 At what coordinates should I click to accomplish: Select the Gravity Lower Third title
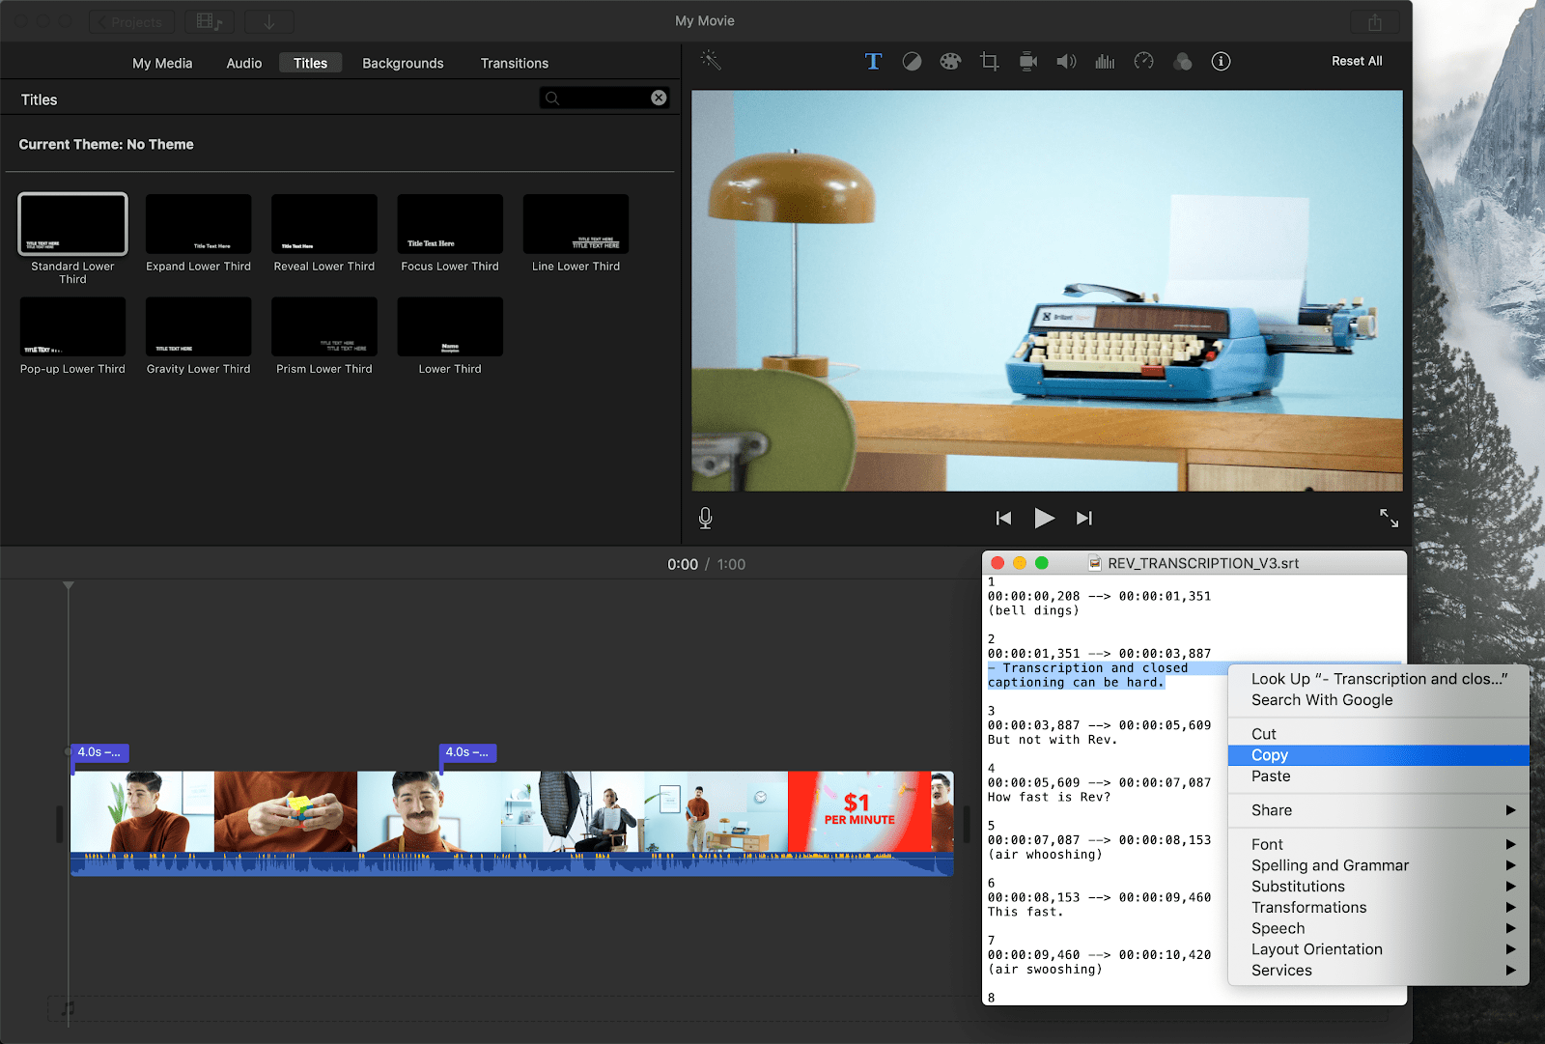[199, 326]
